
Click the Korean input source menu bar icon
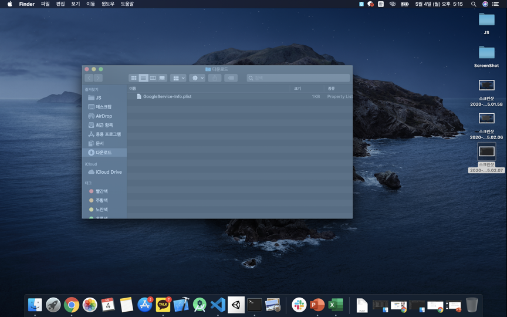(381, 4)
